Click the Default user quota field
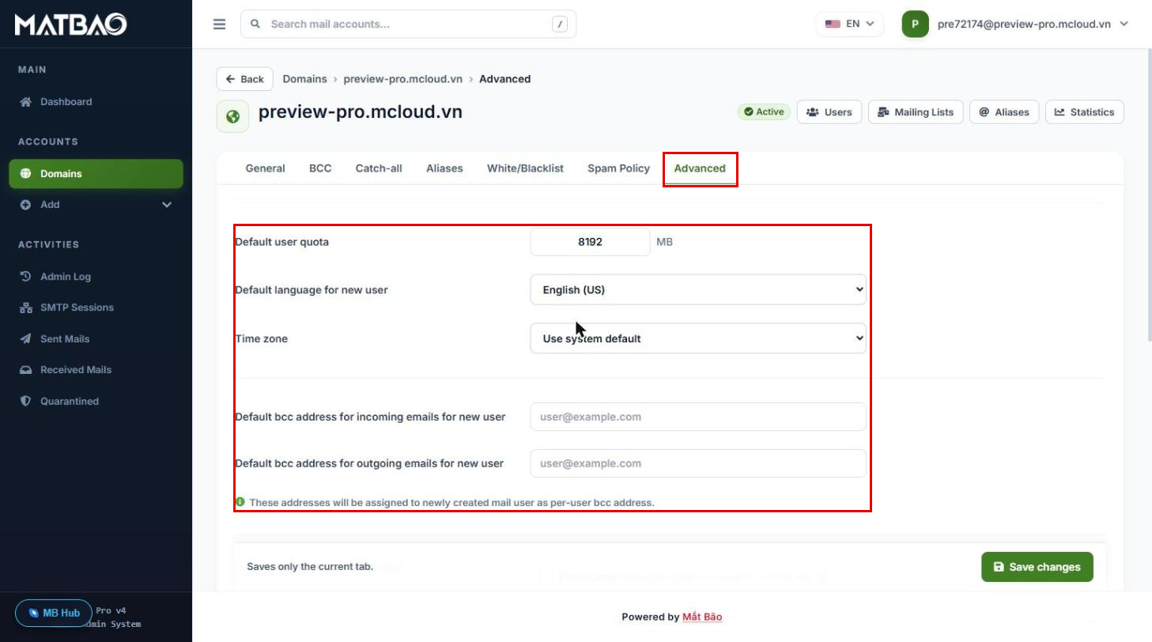Image resolution: width=1152 pixels, height=642 pixels. 590,242
